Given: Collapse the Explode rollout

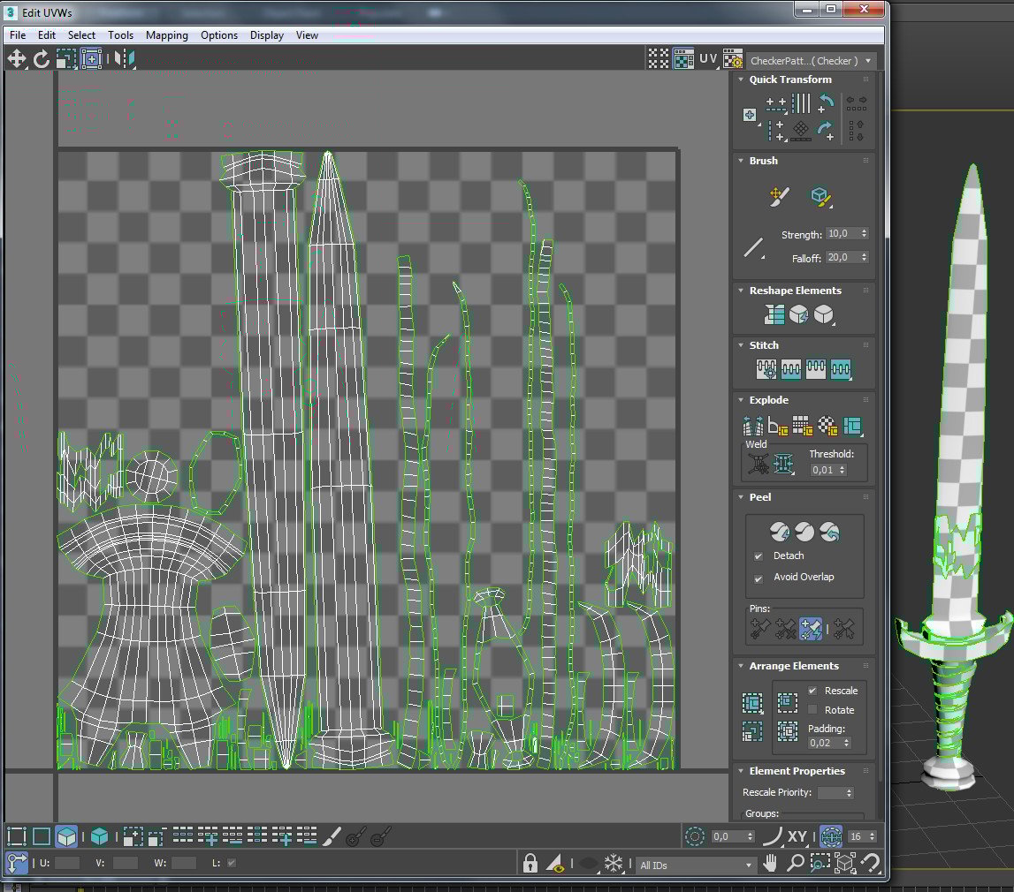Looking at the screenshot, I should (x=741, y=400).
